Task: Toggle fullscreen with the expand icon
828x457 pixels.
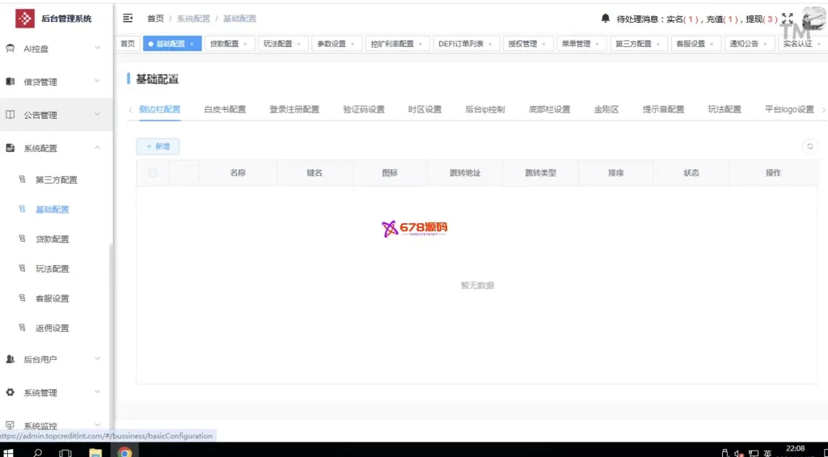Action: (788, 18)
